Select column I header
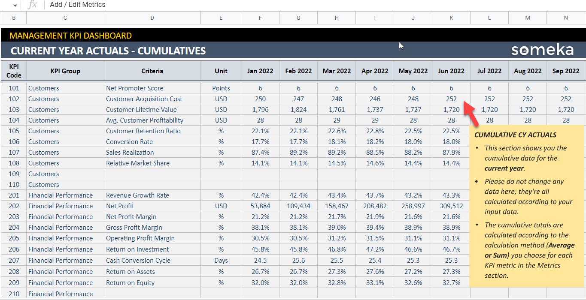This screenshot has height=300, width=586. pyautogui.click(x=375, y=18)
